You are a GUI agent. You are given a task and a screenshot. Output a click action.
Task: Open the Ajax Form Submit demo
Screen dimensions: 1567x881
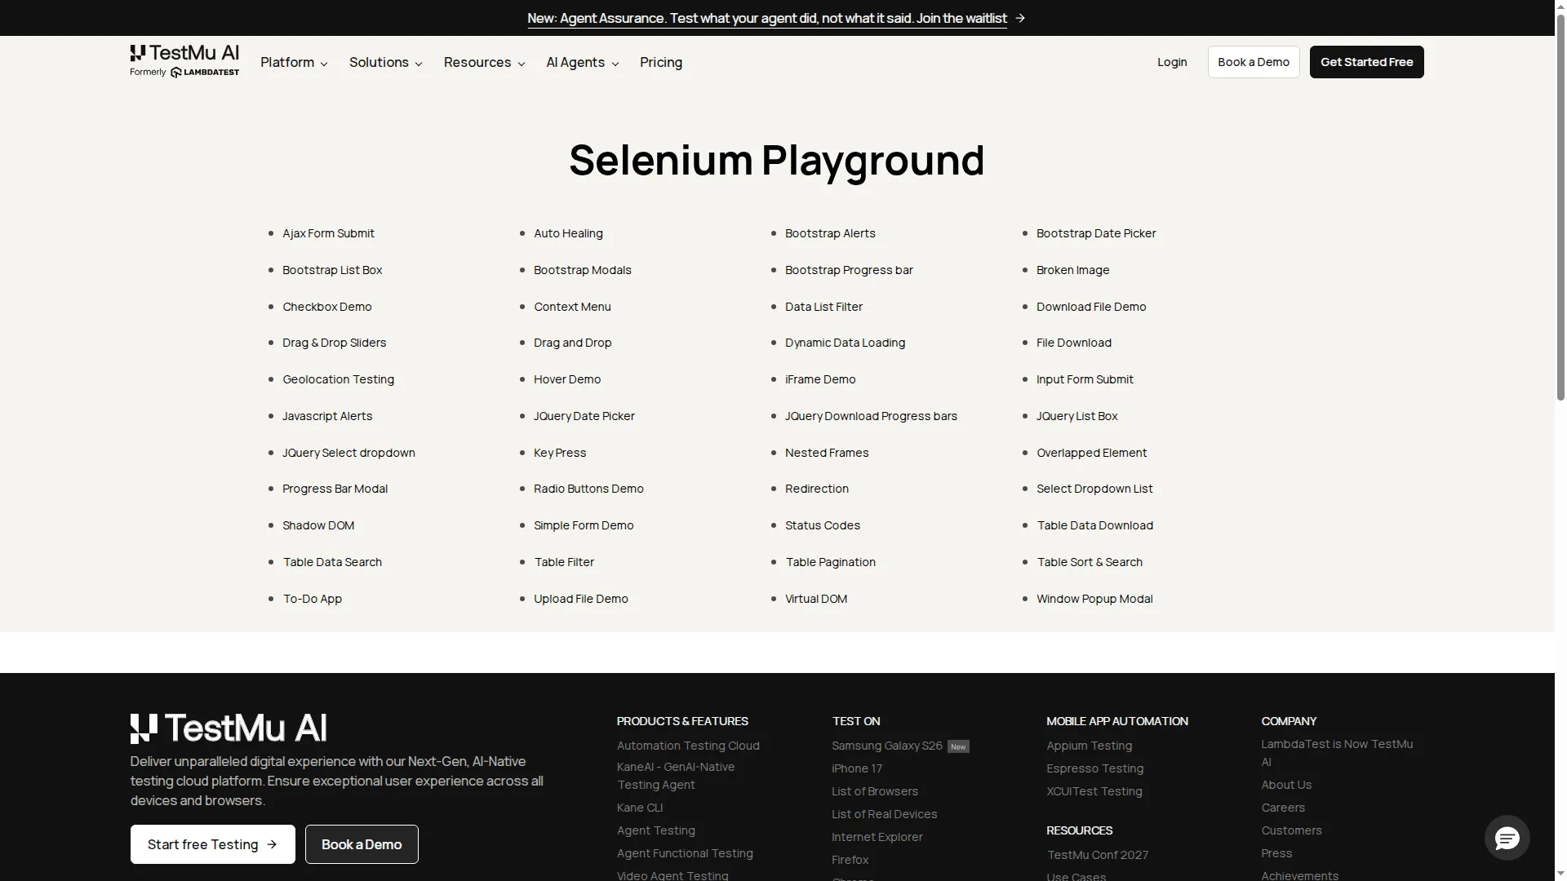tap(328, 233)
